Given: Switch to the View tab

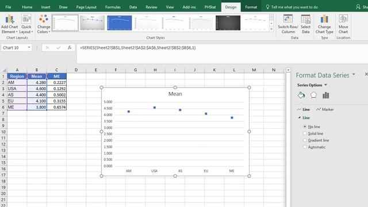Looking at the screenshot, I should pyautogui.click(x=170, y=7).
